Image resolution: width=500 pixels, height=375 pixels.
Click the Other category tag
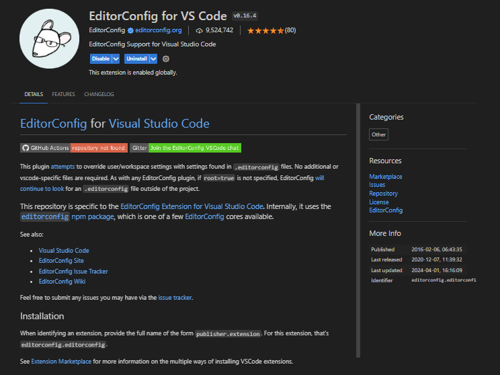378,134
